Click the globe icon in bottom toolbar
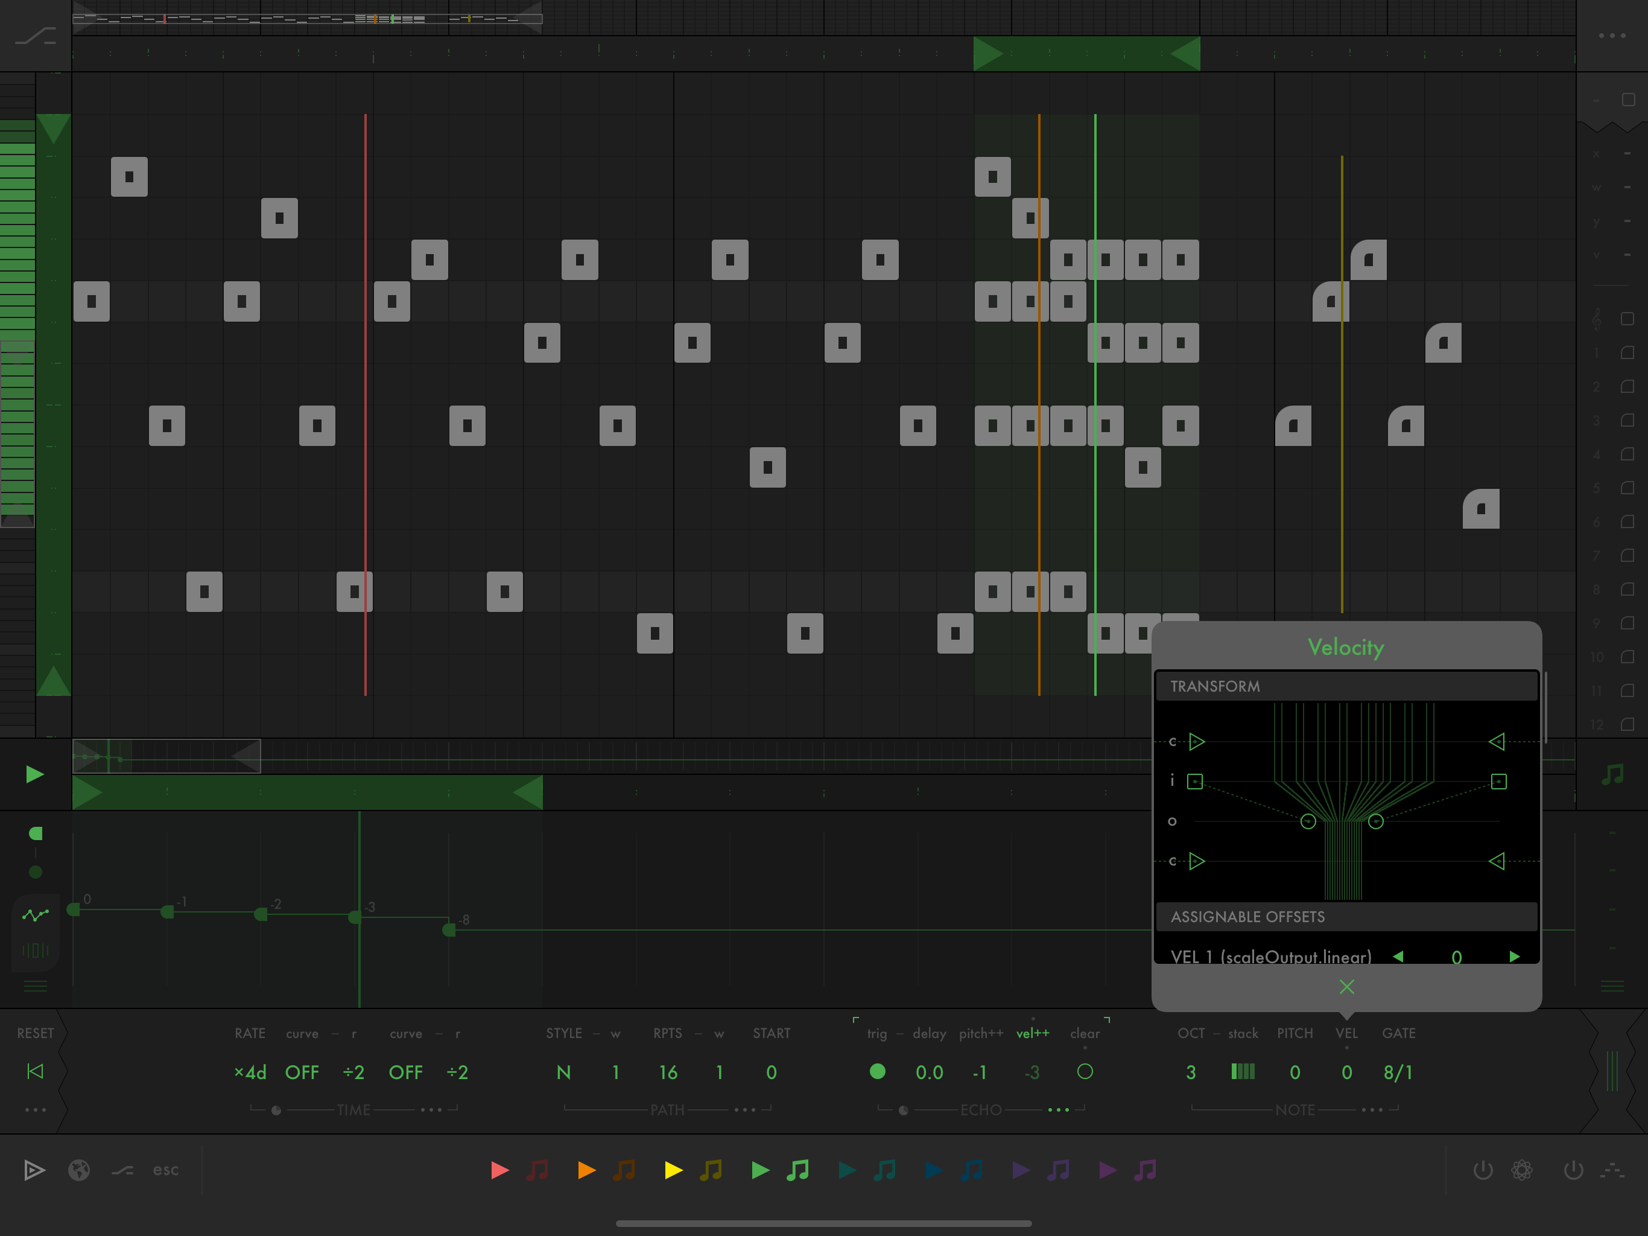Screen dimensions: 1648x1236 point(79,1170)
